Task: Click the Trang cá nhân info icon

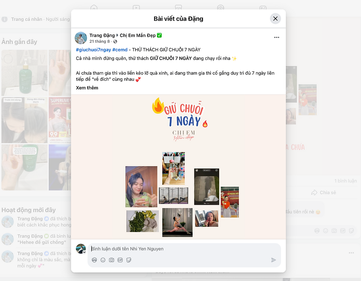Action: coord(4,19)
